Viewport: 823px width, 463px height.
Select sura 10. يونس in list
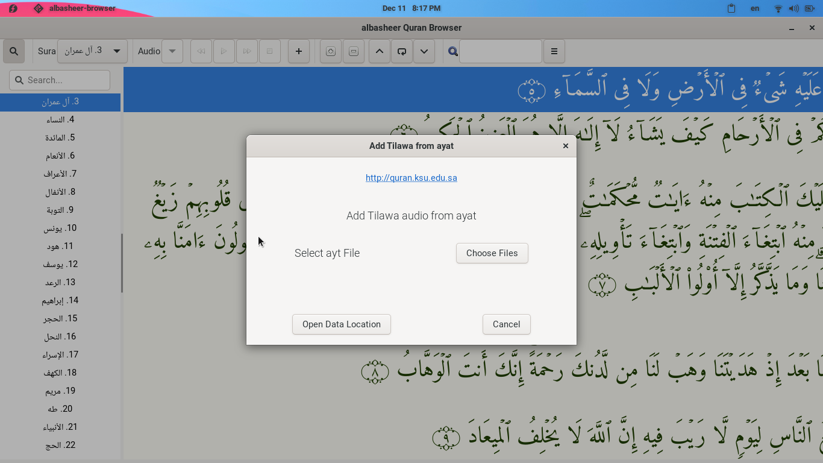tap(60, 228)
